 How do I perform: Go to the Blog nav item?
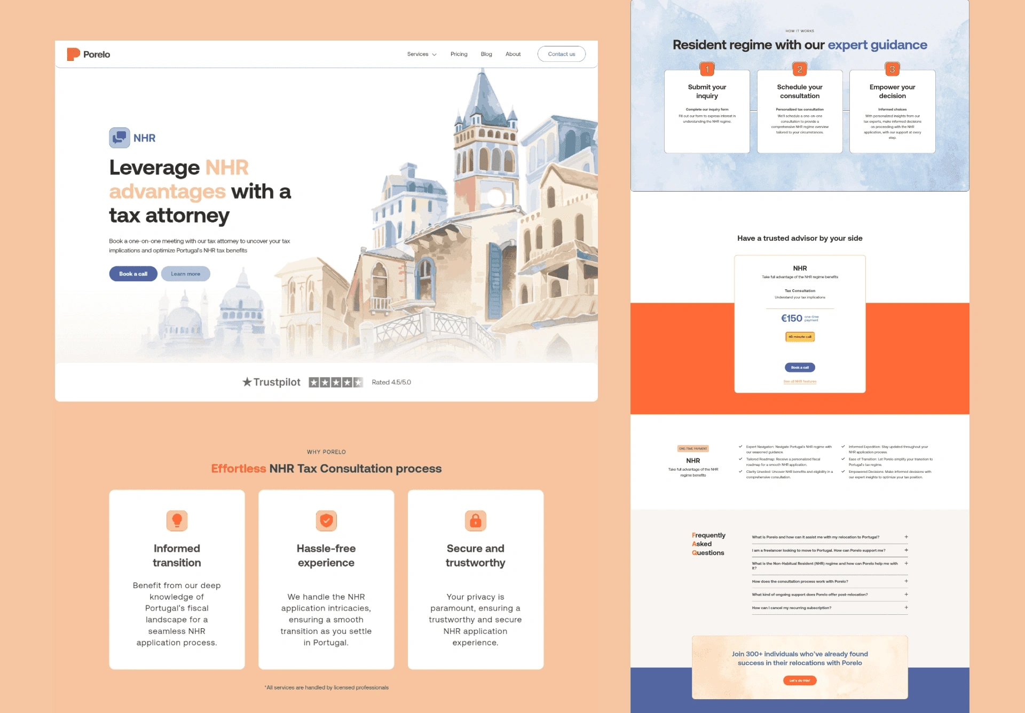[486, 54]
